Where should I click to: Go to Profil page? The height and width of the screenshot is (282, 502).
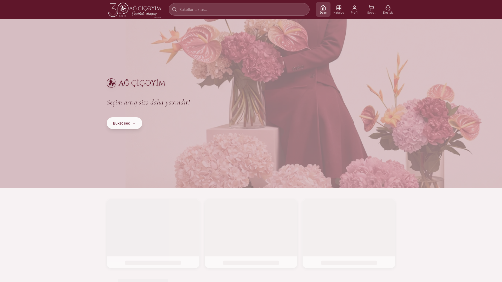(354, 9)
